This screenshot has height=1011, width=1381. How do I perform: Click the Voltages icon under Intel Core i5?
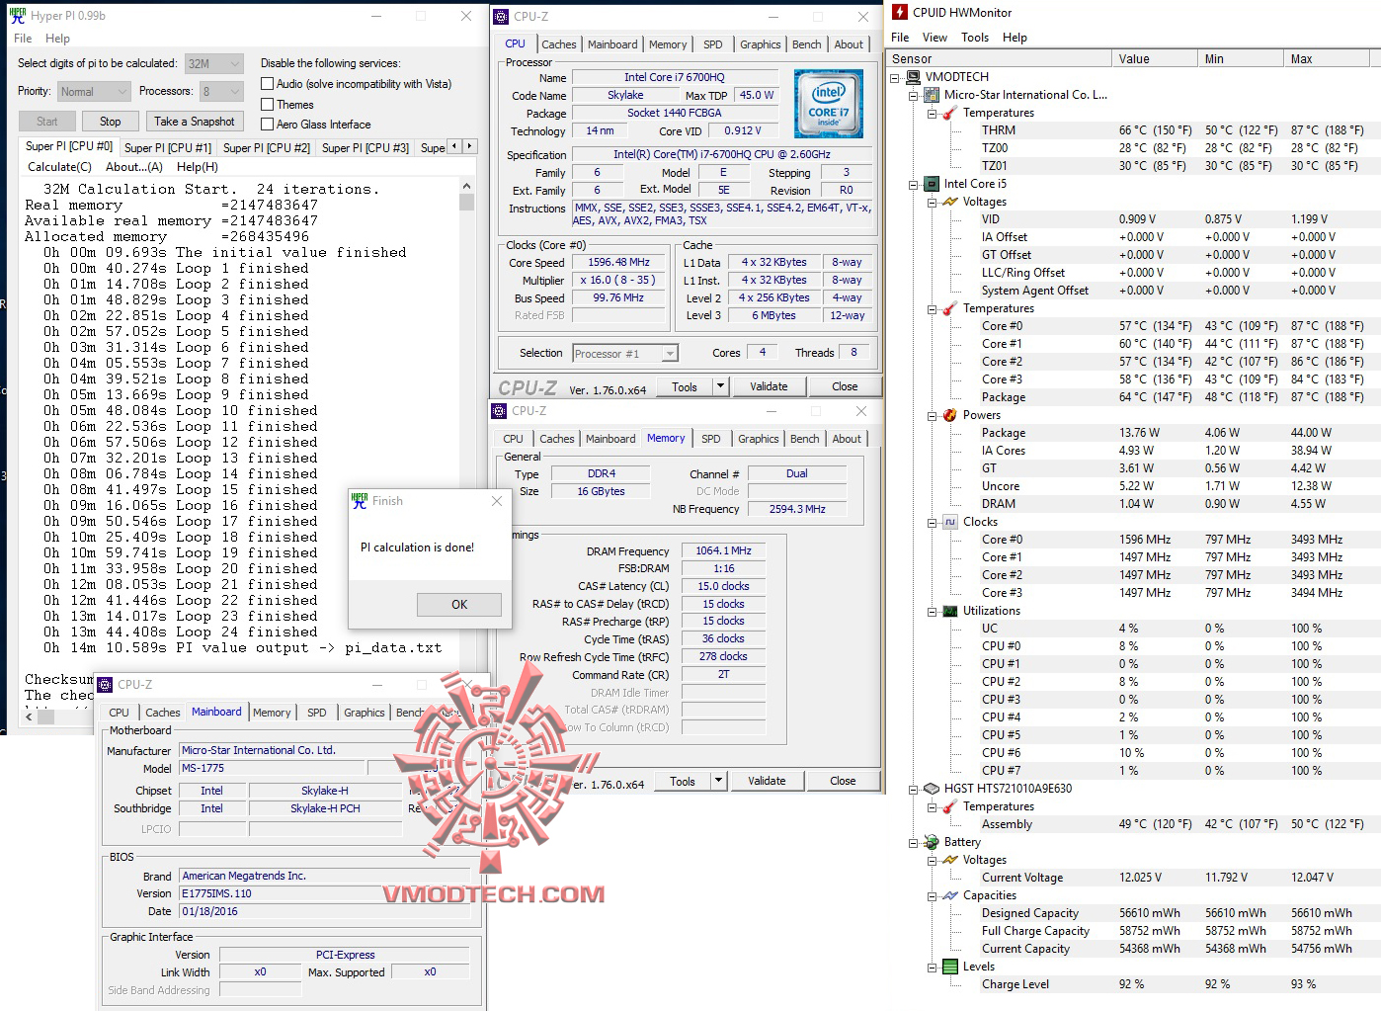click(x=950, y=202)
